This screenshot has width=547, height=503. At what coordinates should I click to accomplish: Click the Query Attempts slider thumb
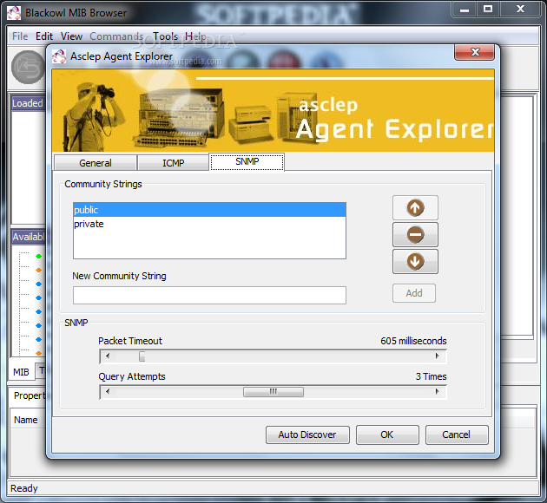pos(273,392)
